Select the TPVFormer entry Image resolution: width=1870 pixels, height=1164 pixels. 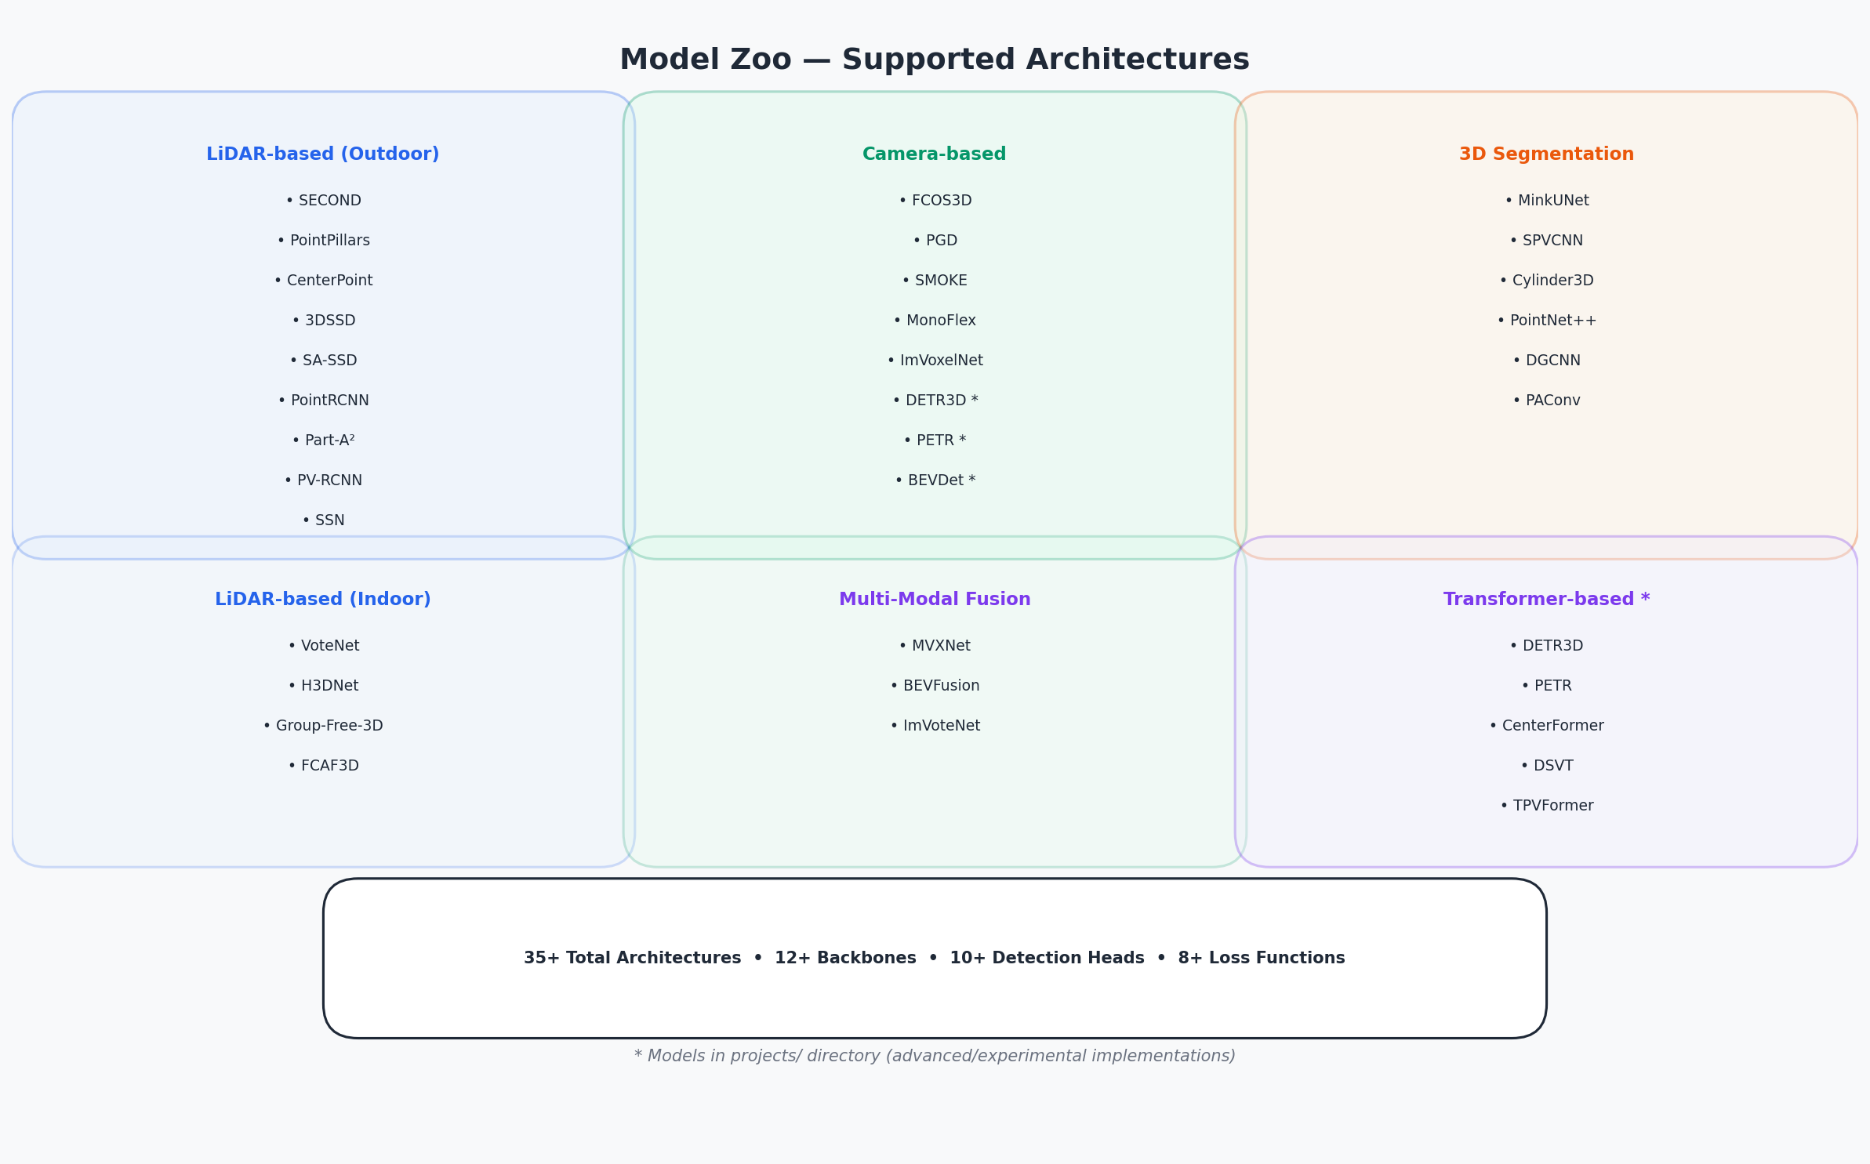click(x=1546, y=806)
